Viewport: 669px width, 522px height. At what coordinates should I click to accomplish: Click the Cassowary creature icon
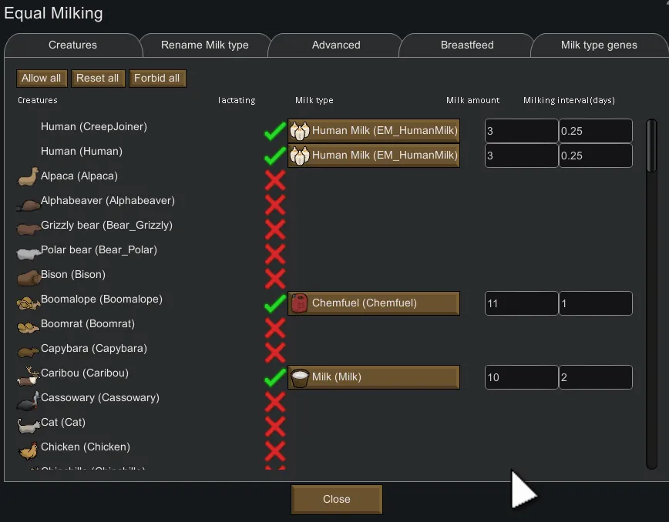[x=28, y=401]
